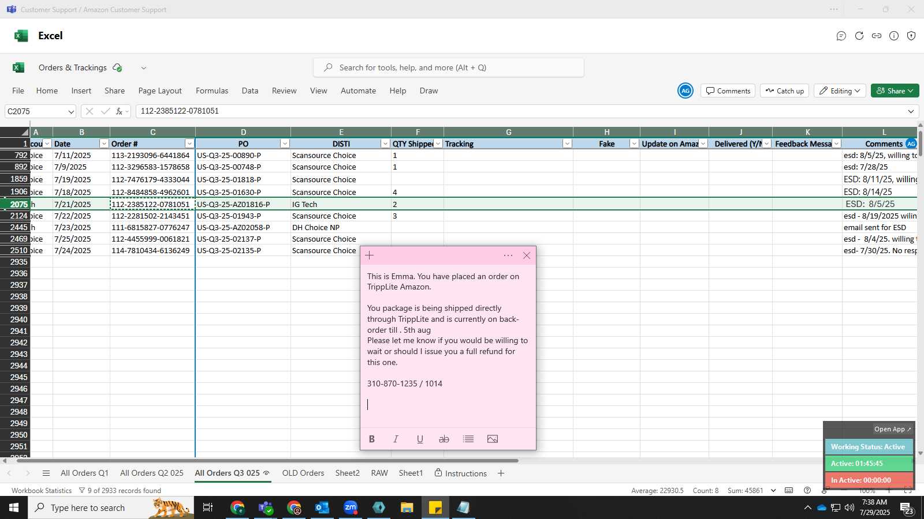This screenshot has width=924, height=519.
Task: Click the Excel file icon beside workbook name
Action: coord(18,67)
